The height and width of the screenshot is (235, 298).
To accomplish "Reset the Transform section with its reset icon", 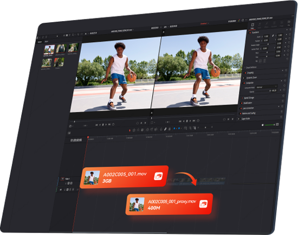I will (x=290, y=29).
